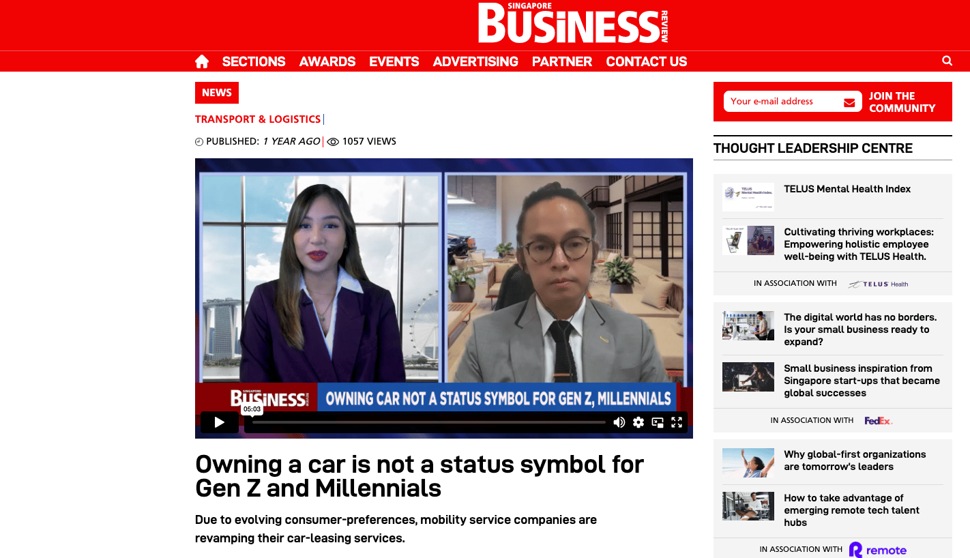Open the Transport & Logistics category
The width and height of the screenshot is (970, 558).
[258, 119]
